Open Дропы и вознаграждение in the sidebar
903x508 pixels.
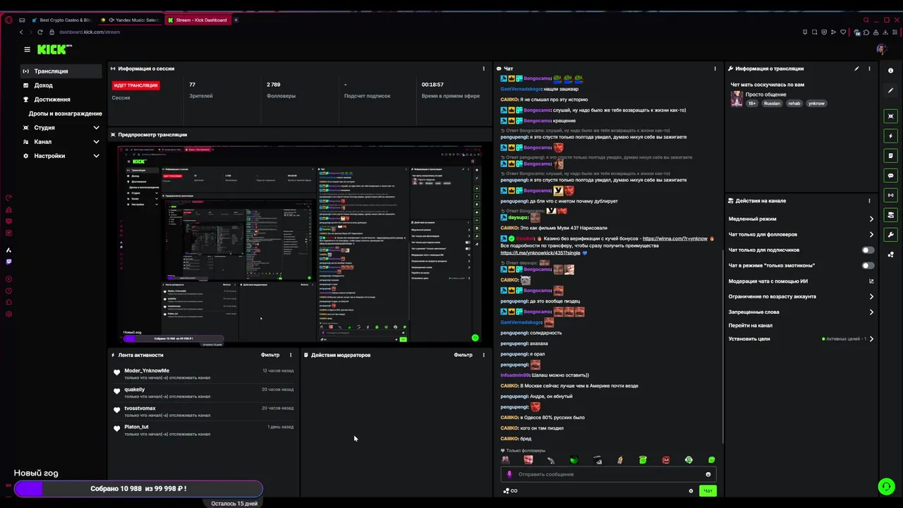coord(65,114)
